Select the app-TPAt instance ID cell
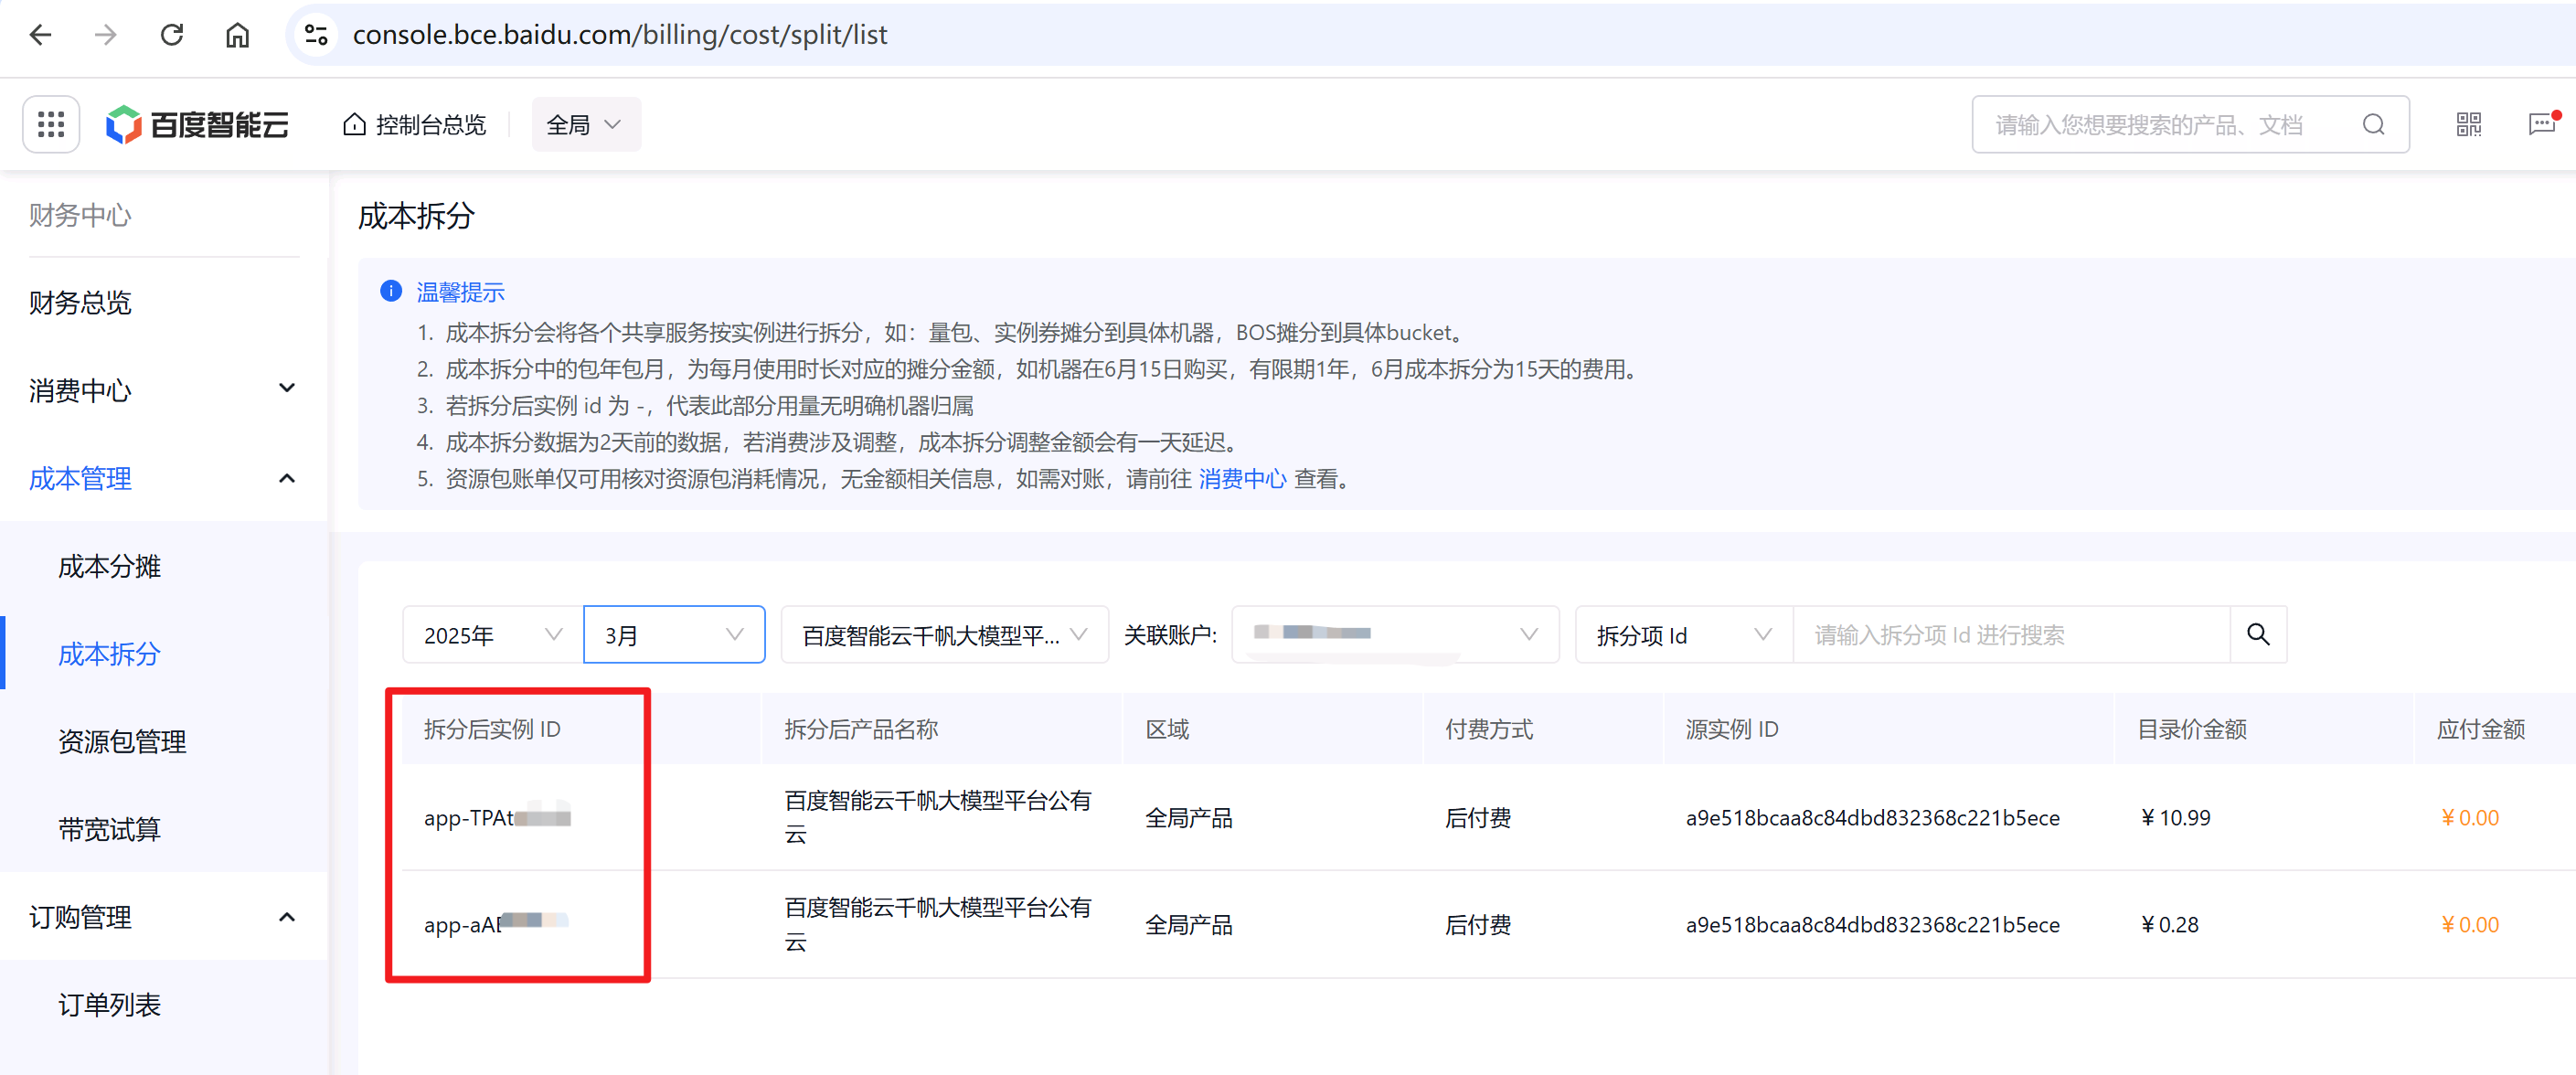 point(497,817)
